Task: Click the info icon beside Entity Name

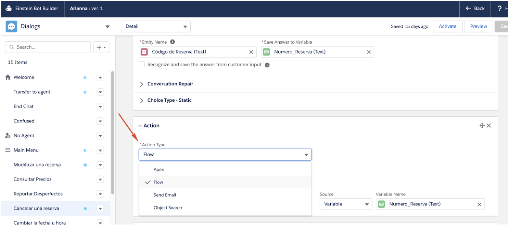Action: (172, 42)
